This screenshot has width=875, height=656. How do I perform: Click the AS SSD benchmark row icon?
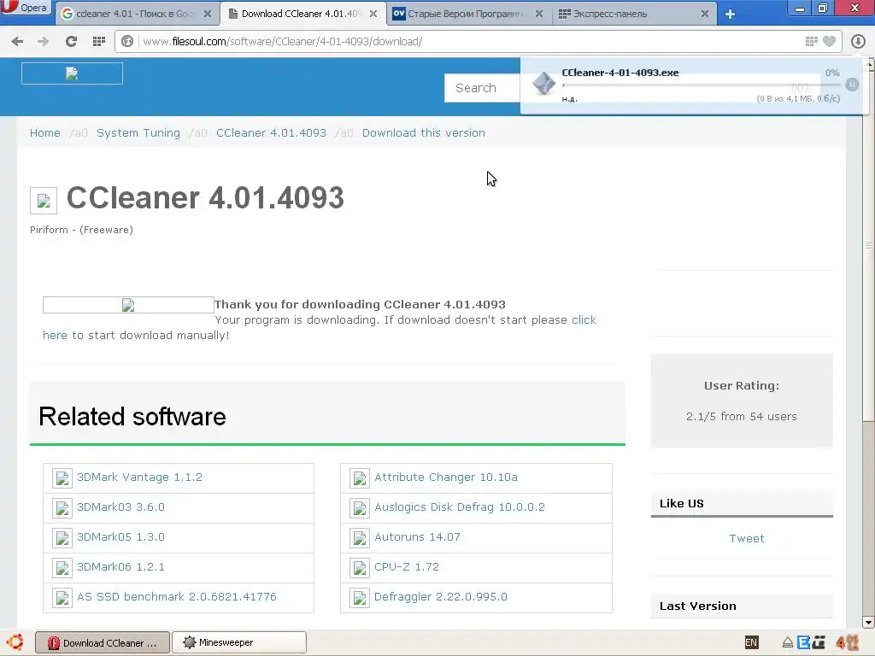click(62, 597)
